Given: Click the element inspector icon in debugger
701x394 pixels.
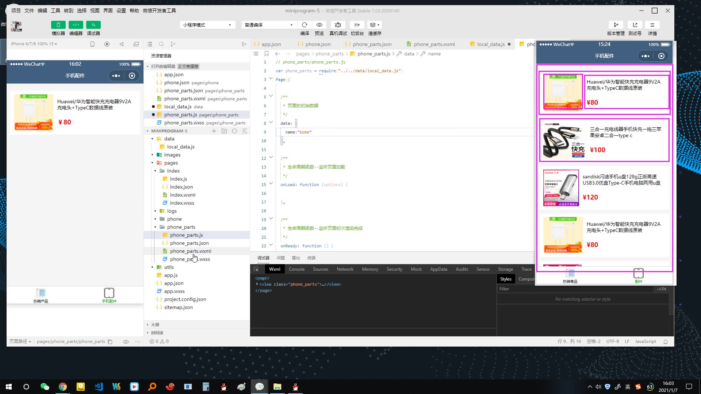Looking at the screenshot, I should (256, 269).
